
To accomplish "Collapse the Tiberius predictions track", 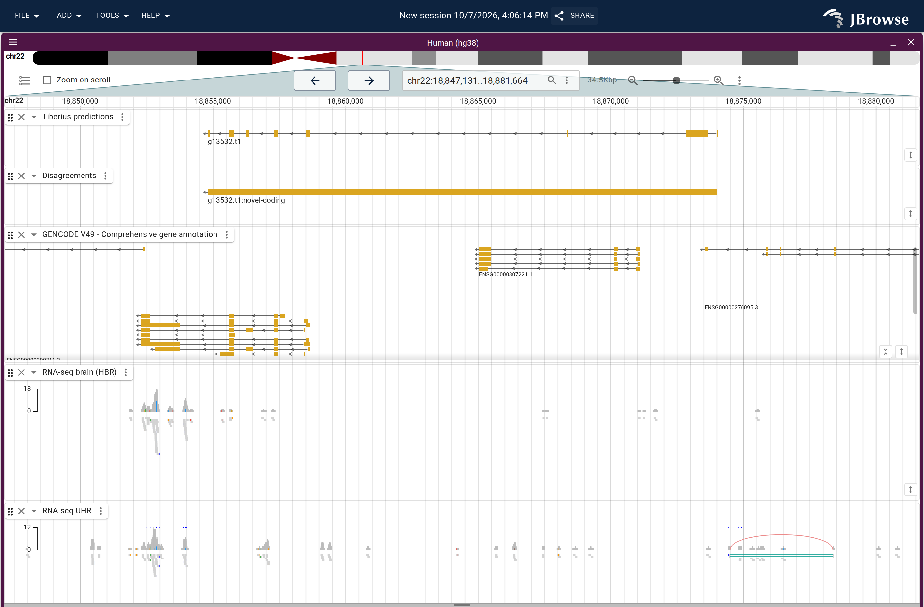I will point(34,117).
